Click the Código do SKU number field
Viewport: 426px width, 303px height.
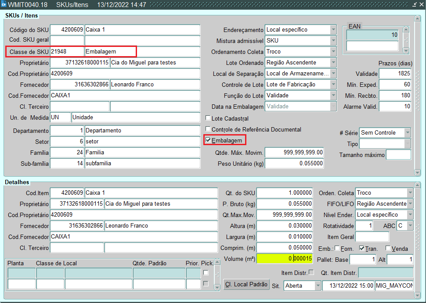tap(67, 29)
